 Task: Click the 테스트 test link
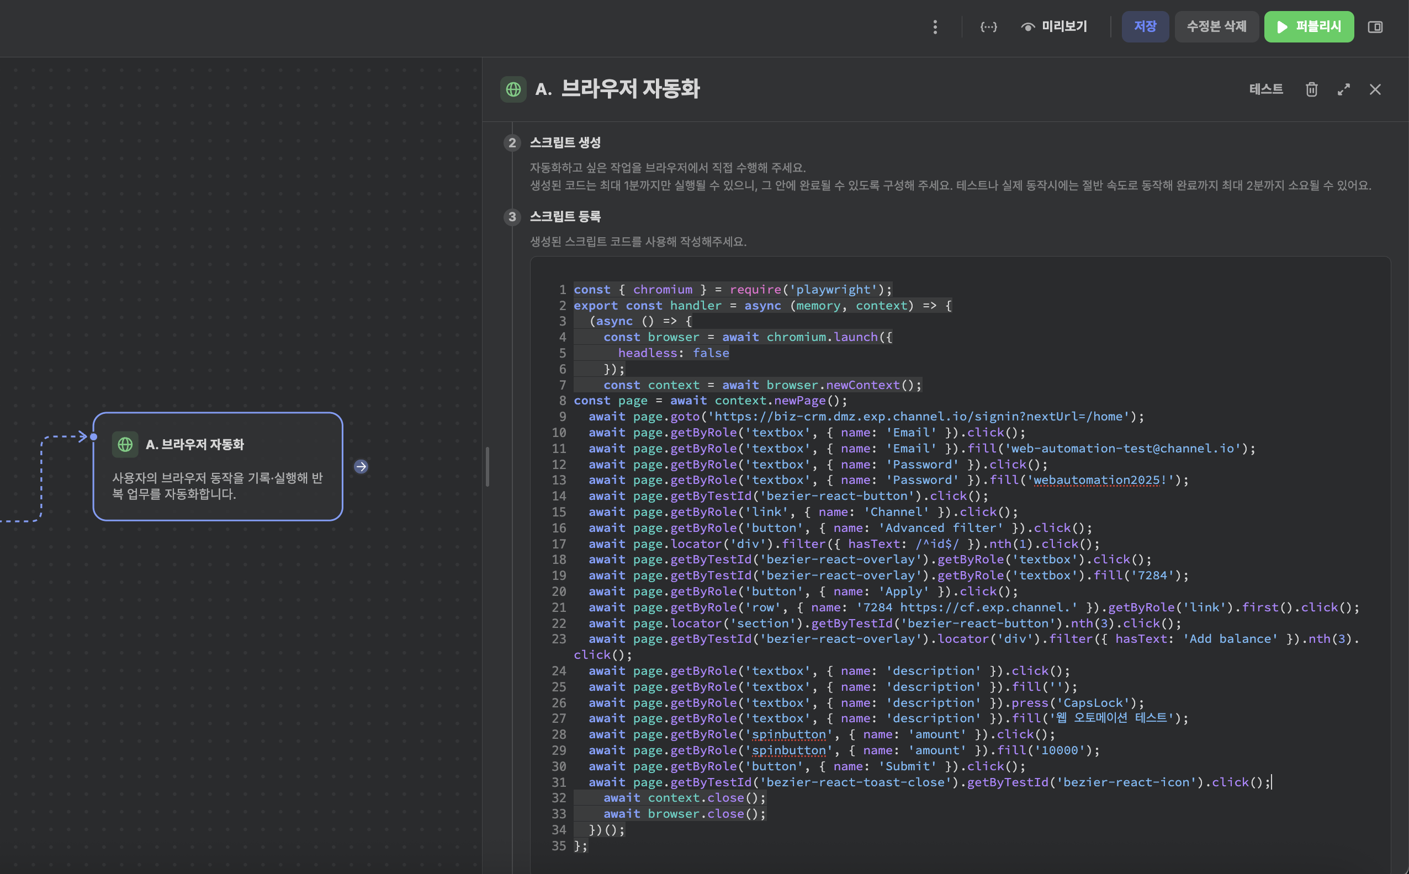click(1265, 89)
